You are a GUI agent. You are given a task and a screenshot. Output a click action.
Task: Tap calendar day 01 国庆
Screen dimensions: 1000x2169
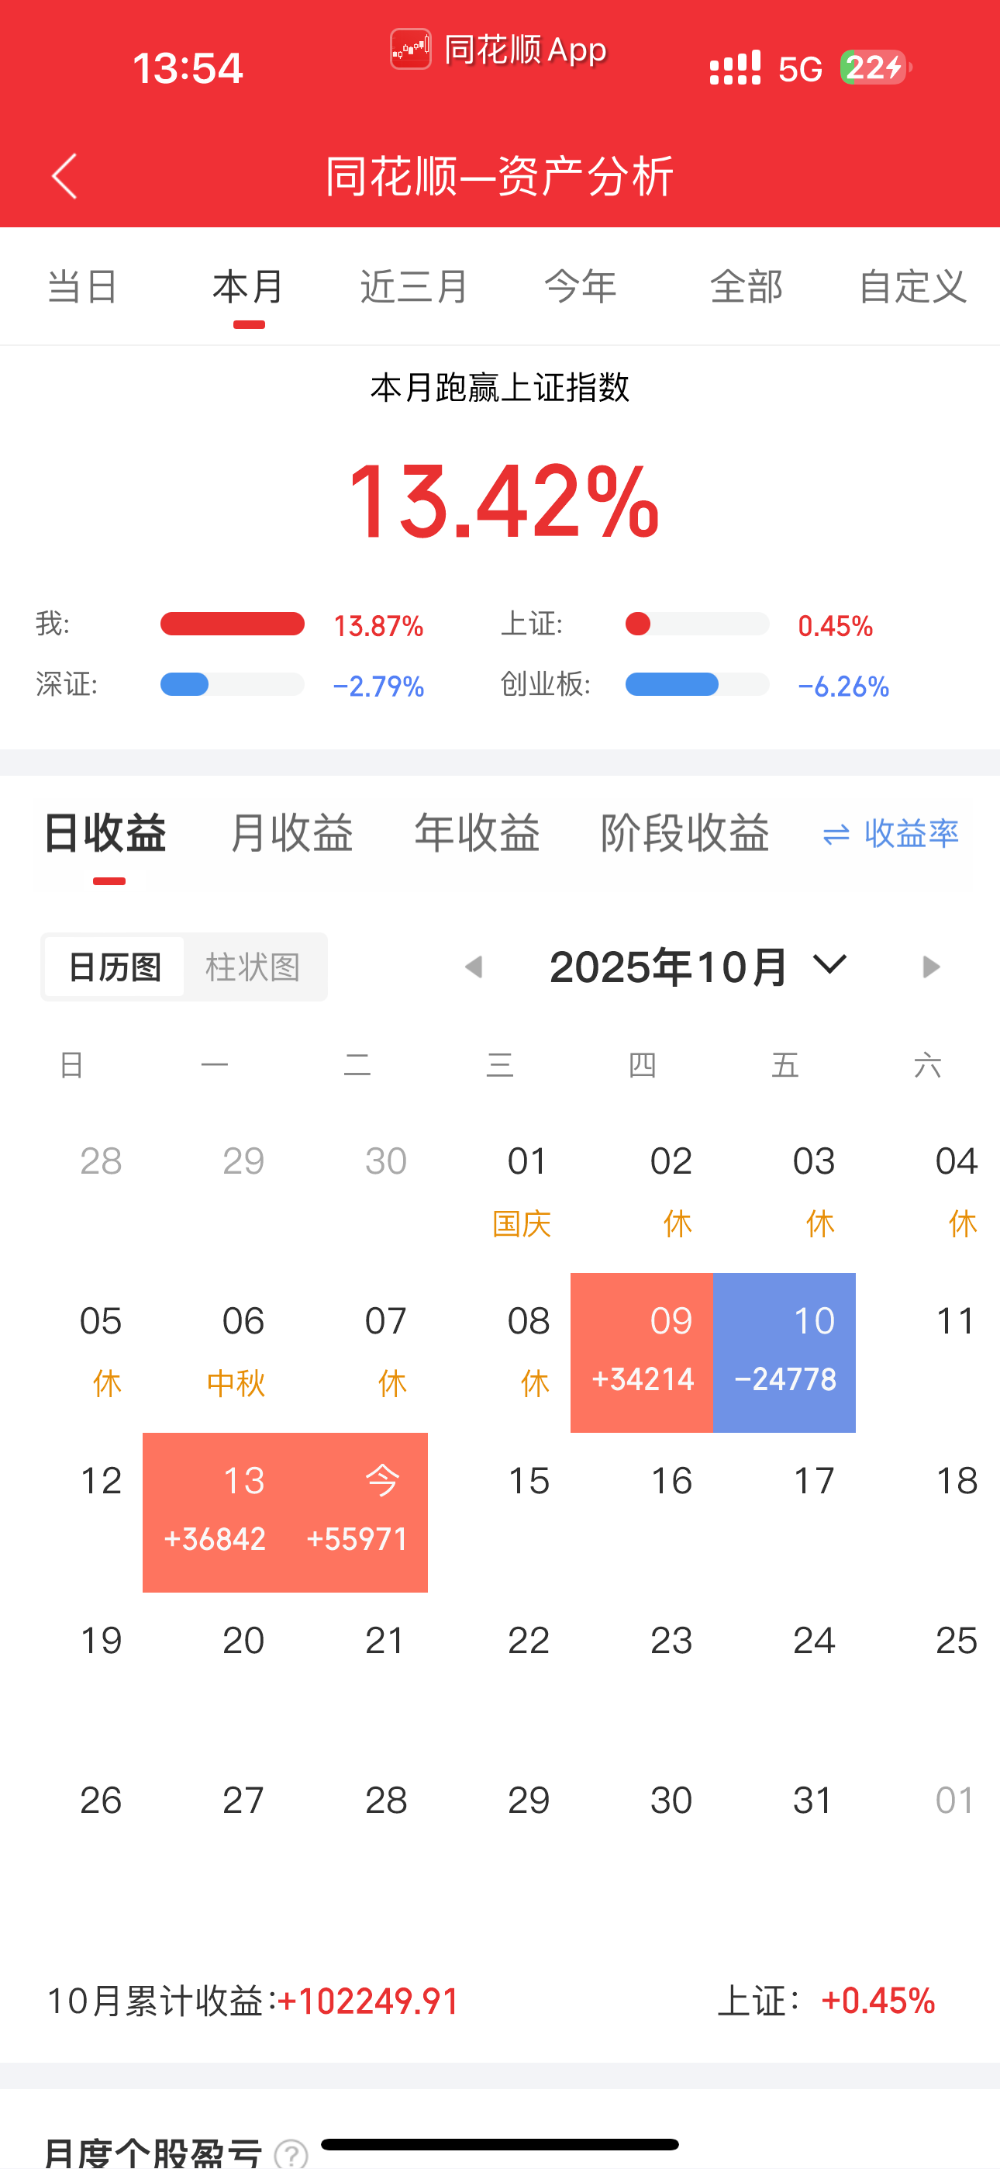point(499,1192)
